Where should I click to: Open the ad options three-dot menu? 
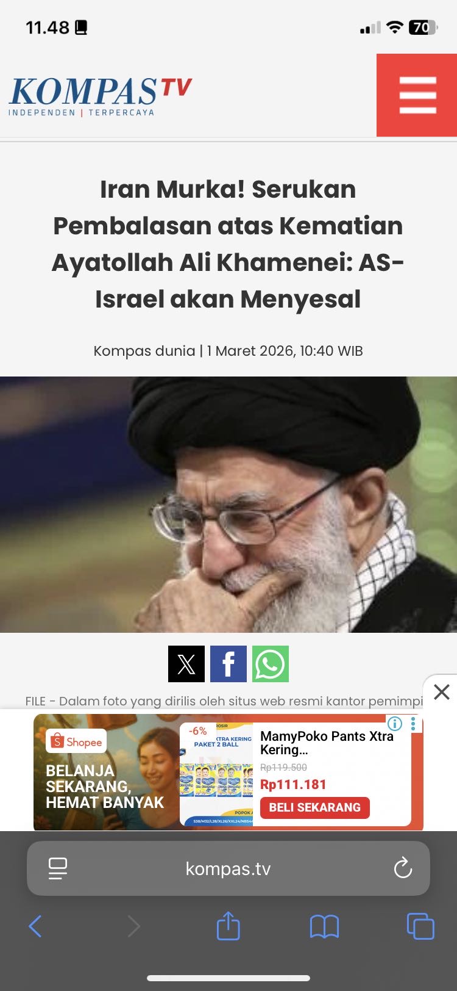tap(413, 724)
